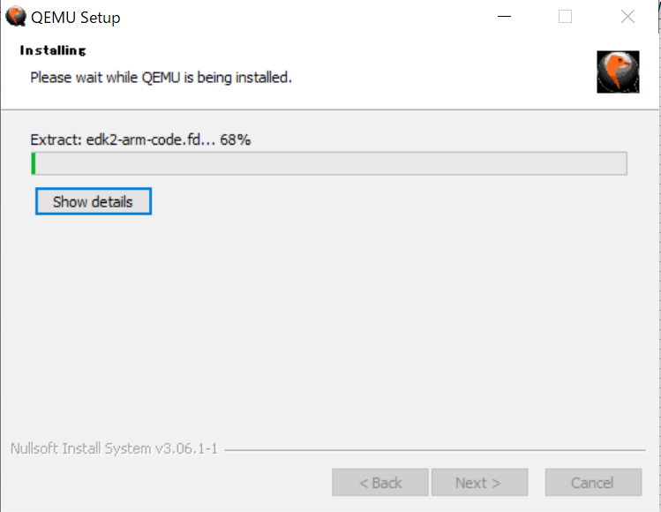The height and width of the screenshot is (512, 661).
Task: Click the QEMU icon in title bar
Action: point(16,17)
